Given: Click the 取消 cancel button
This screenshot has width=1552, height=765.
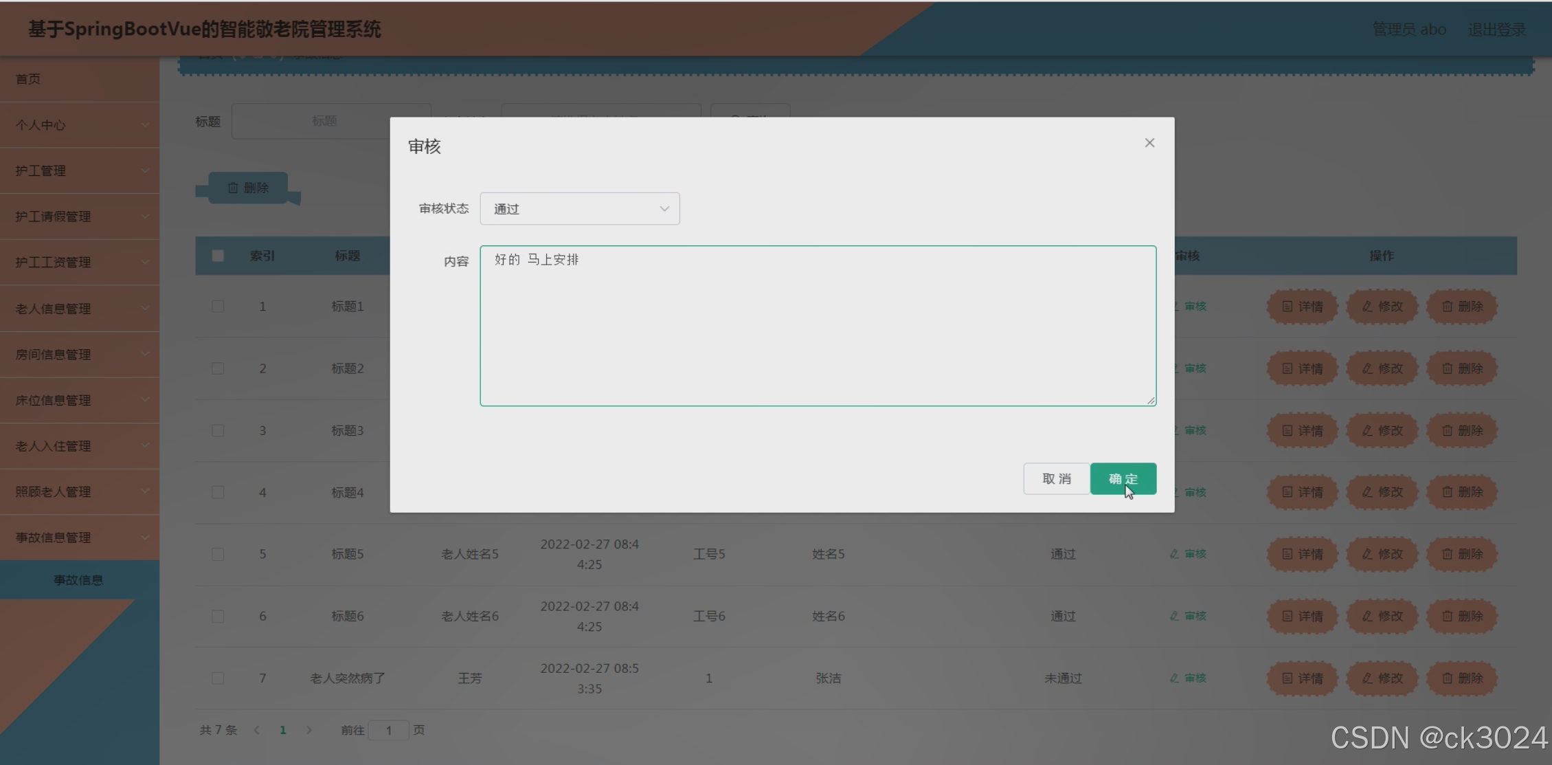Looking at the screenshot, I should (x=1056, y=478).
